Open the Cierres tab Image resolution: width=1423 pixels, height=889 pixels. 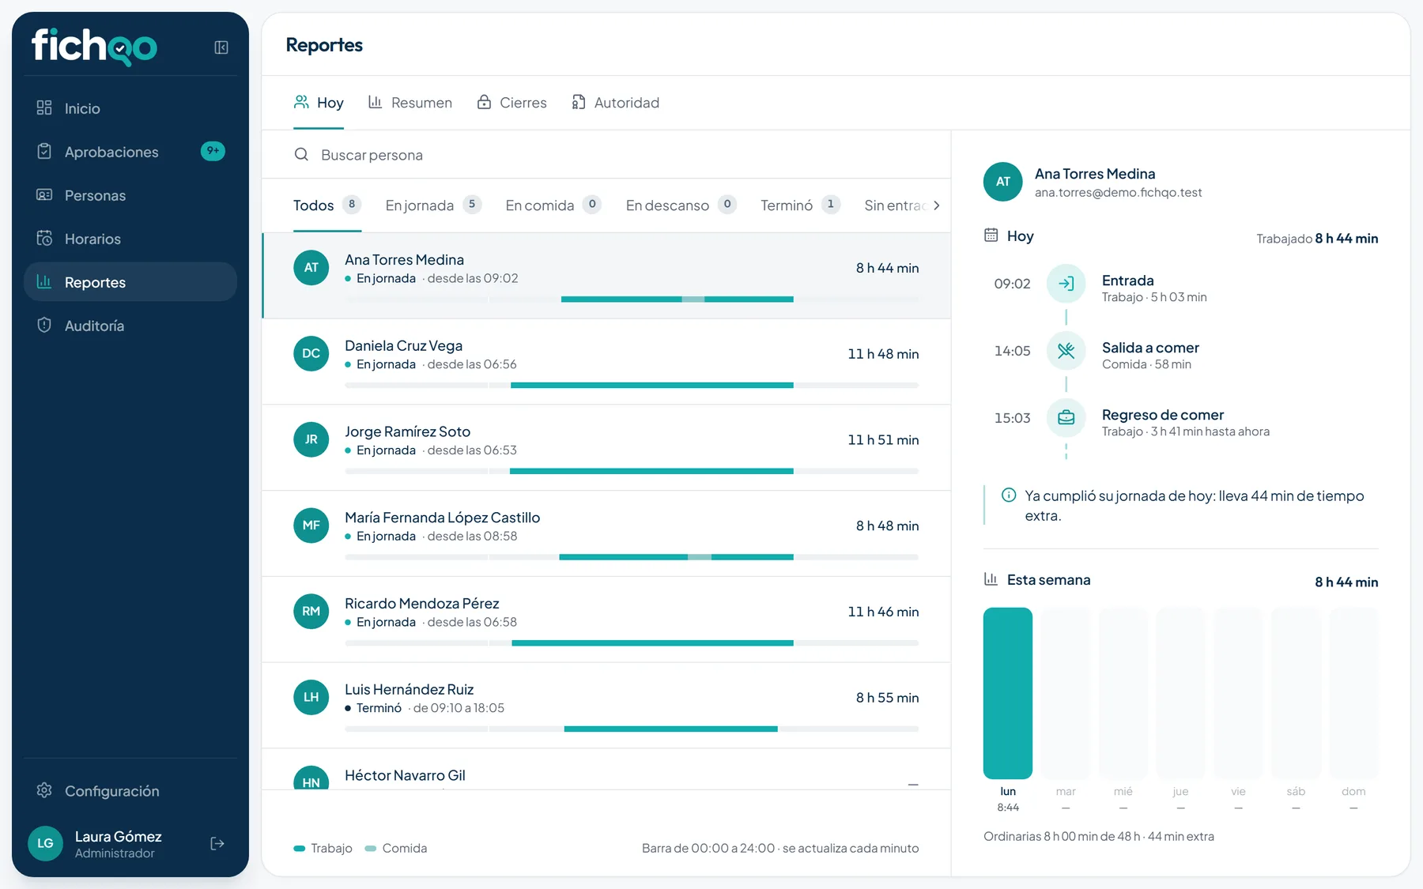tap(511, 103)
